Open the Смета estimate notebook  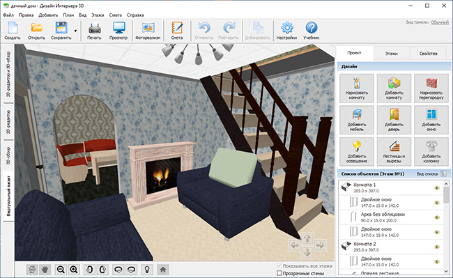coord(177,31)
